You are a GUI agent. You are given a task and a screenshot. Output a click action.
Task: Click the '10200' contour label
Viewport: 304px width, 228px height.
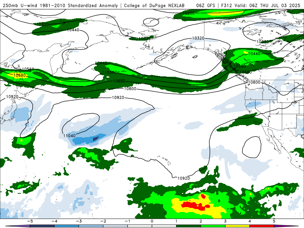tap(188, 13)
